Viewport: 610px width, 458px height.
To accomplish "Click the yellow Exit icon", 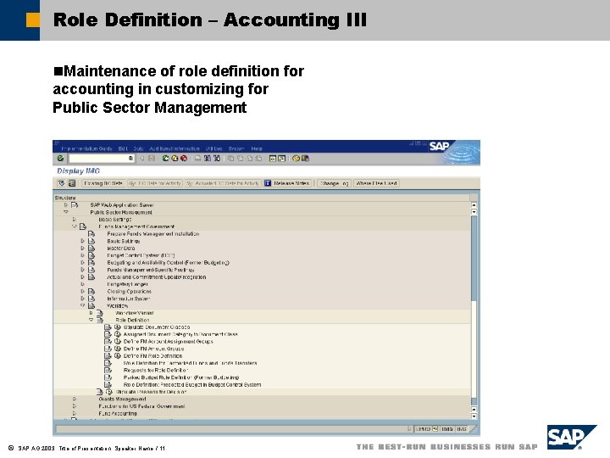I will coord(175,158).
